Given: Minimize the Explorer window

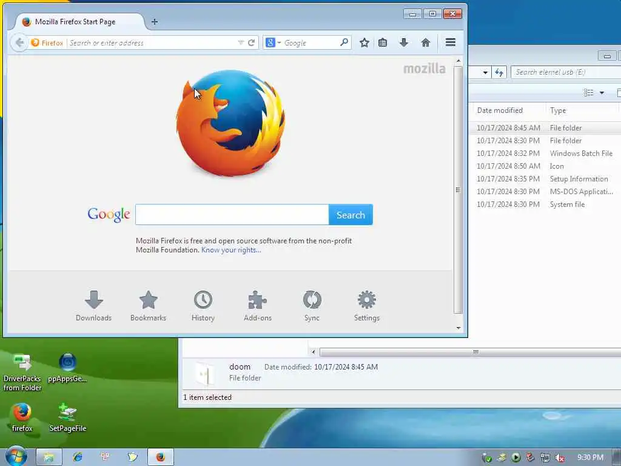Looking at the screenshot, I should (606, 56).
